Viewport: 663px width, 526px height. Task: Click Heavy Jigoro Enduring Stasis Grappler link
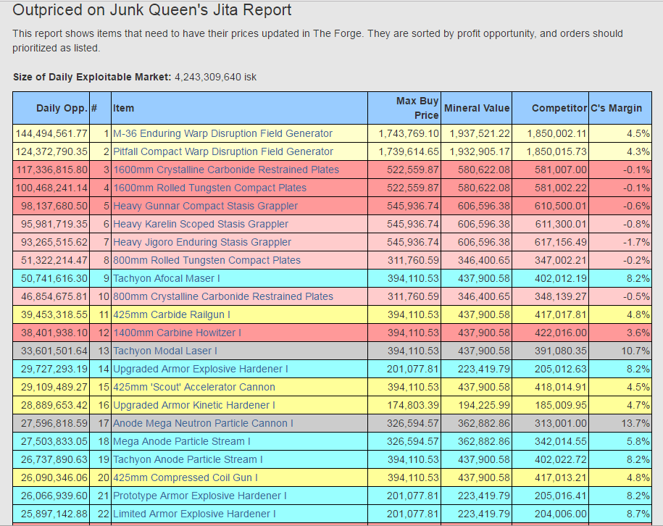(201, 242)
